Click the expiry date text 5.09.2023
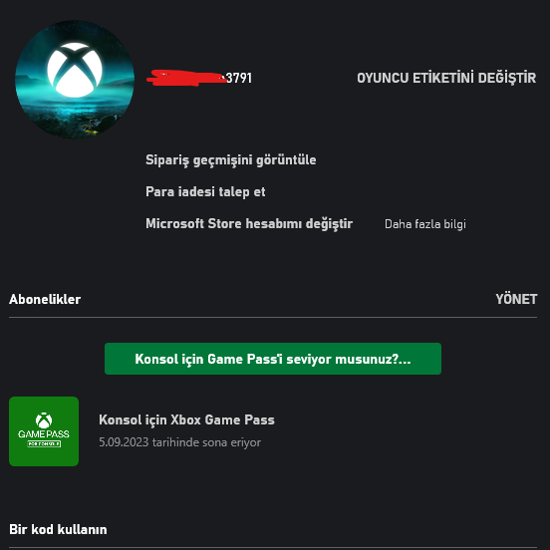Image resolution: width=550 pixels, height=550 pixels. (x=124, y=442)
